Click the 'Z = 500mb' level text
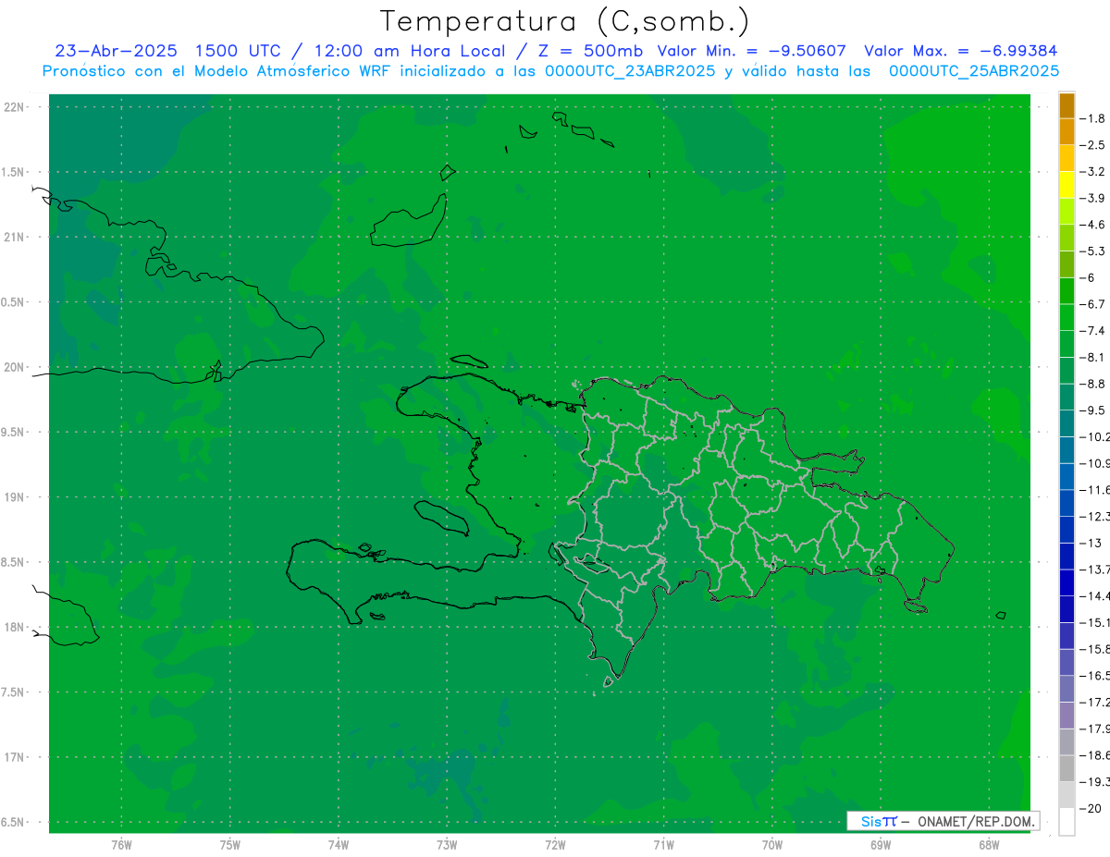 click(590, 51)
